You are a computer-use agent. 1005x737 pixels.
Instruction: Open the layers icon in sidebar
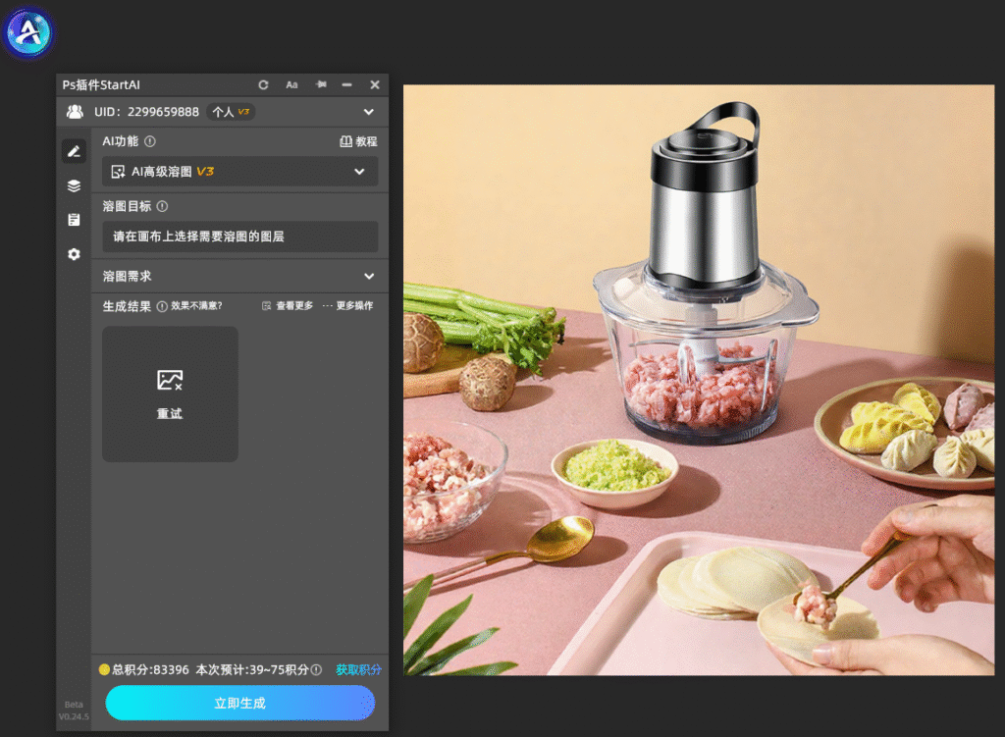pyautogui.click(x=75, y=185)
